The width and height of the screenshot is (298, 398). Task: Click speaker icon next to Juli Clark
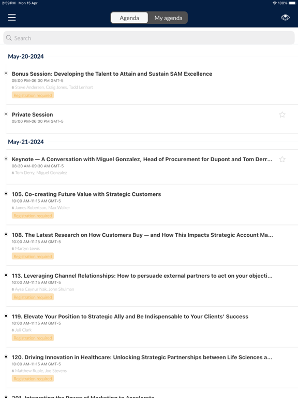tap(13, 330)
